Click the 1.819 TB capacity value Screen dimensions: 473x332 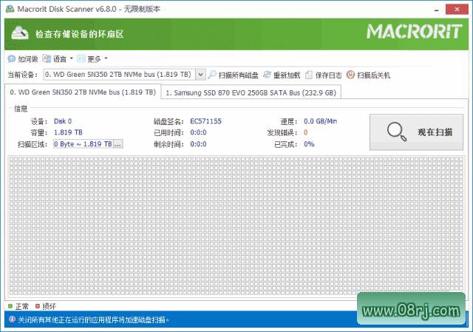[68, 132]
